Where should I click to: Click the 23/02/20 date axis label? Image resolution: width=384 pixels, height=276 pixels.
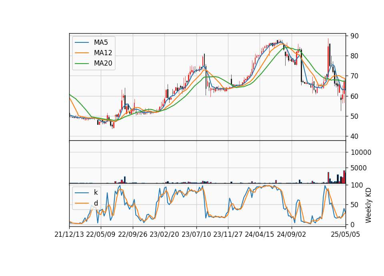[x=164, y=234]
